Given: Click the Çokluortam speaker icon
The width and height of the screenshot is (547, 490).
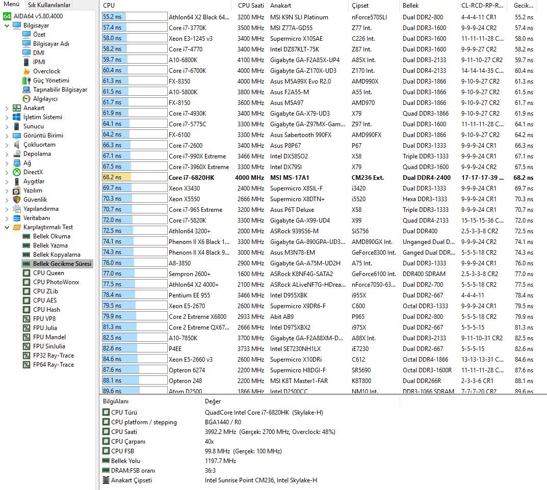Looking at the screenshot, I should 17,145.
